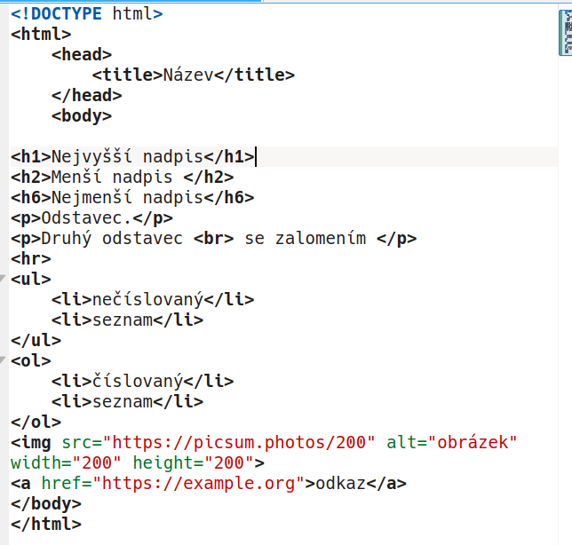This screenshot has height=545, width=572.
Task: Place cursor on the opening <head> tag
Action: [82, 55]
